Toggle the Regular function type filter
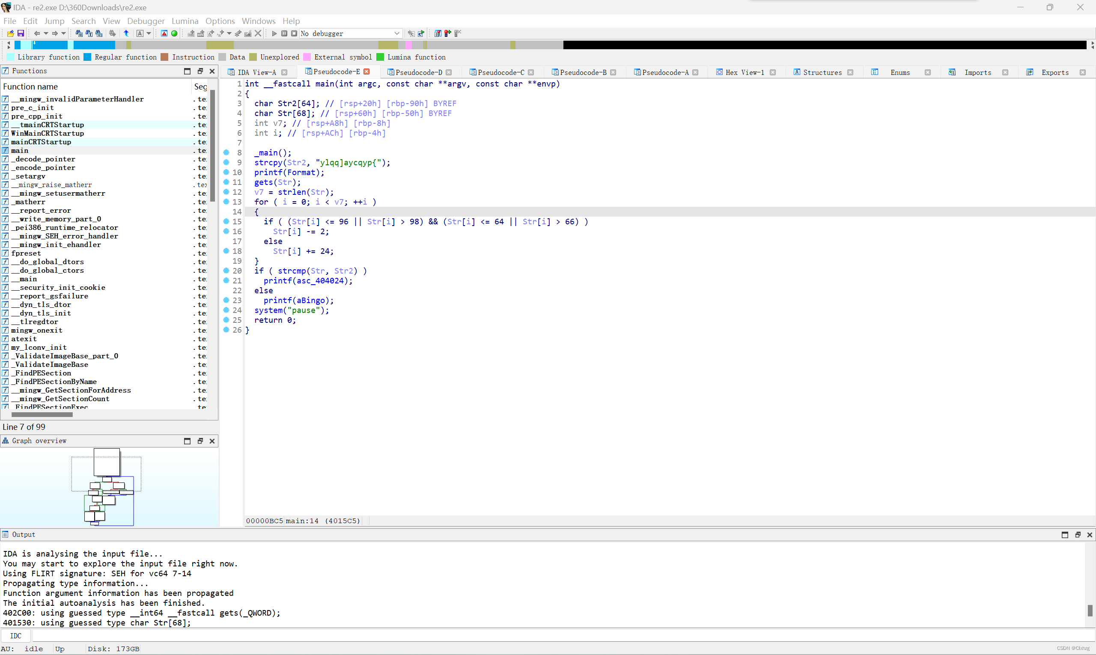 88,57
